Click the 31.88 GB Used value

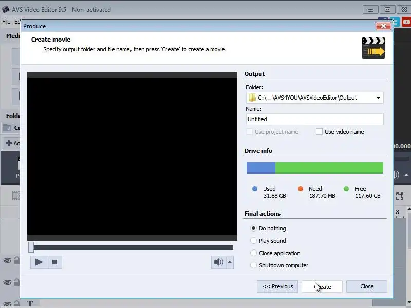pos(274,196)
